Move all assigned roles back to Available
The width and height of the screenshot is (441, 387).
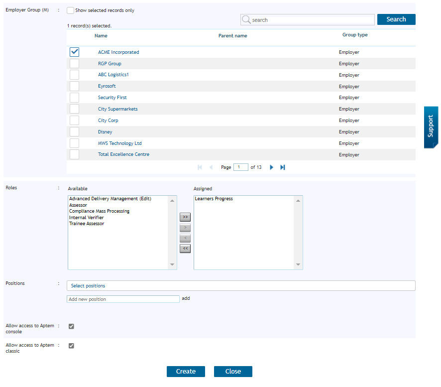point(185,249)
